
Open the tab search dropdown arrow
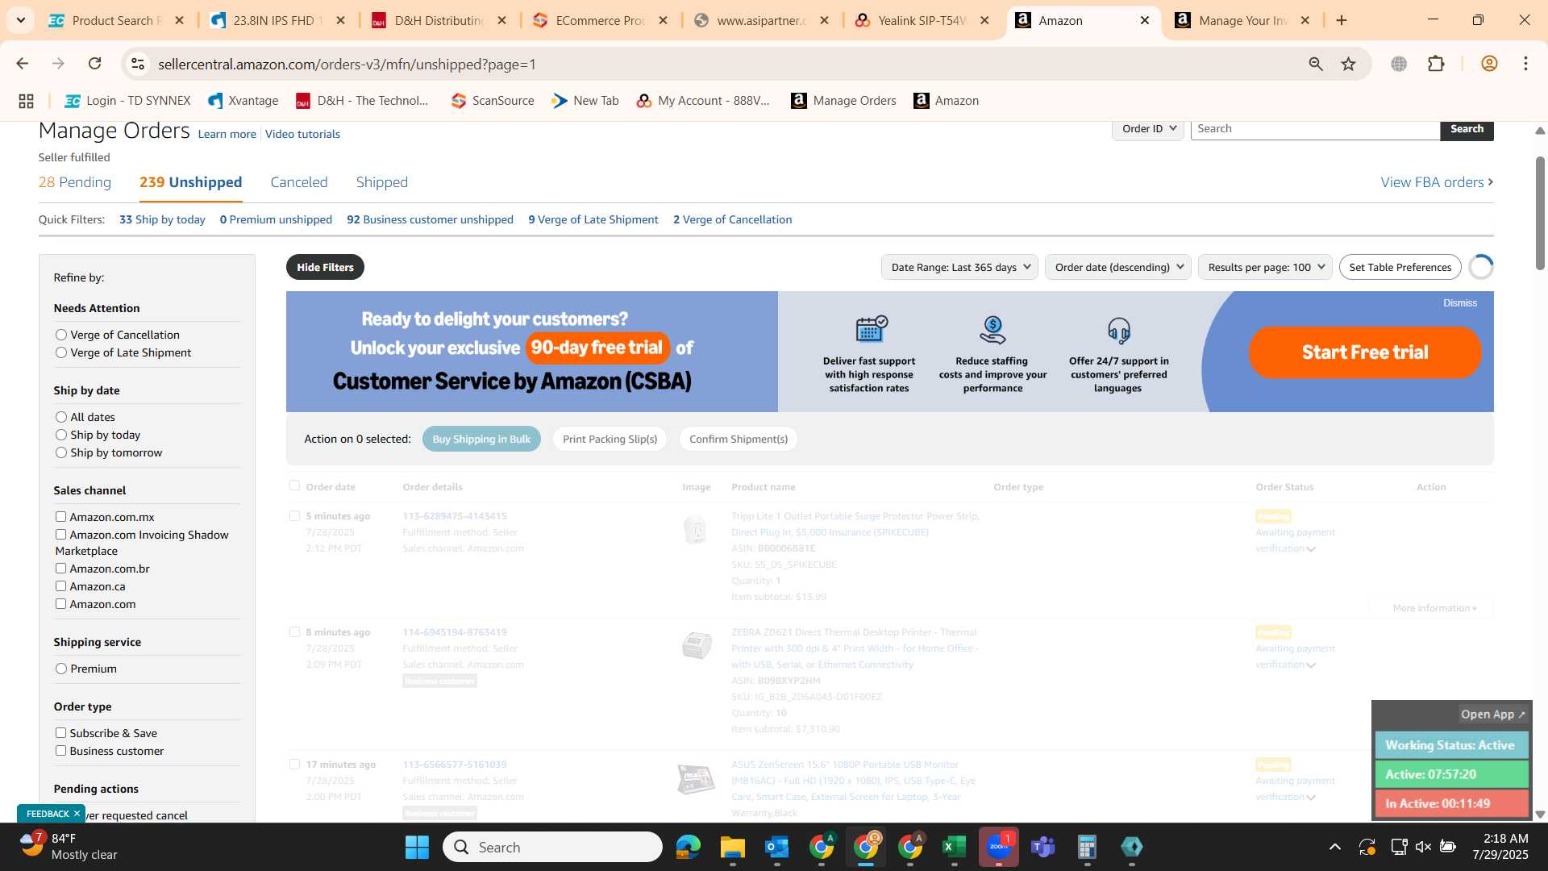point(21,21)
